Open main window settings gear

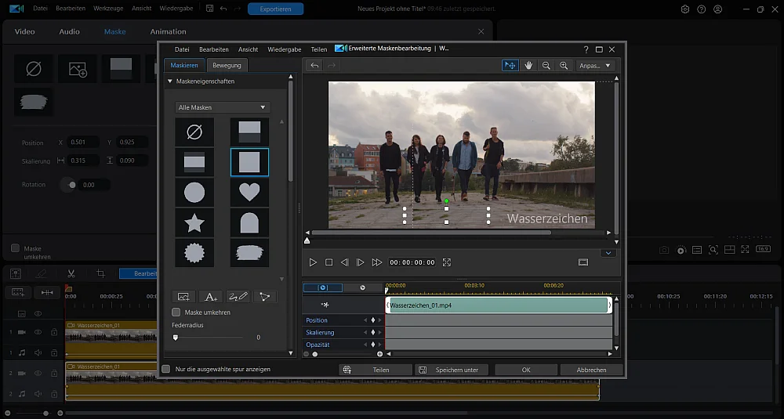[x=685, y=9]
